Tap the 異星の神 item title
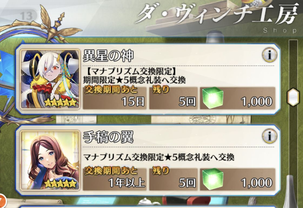Image resolution: width=303 pixels, height=208 pixels. [x=108, y=56]
